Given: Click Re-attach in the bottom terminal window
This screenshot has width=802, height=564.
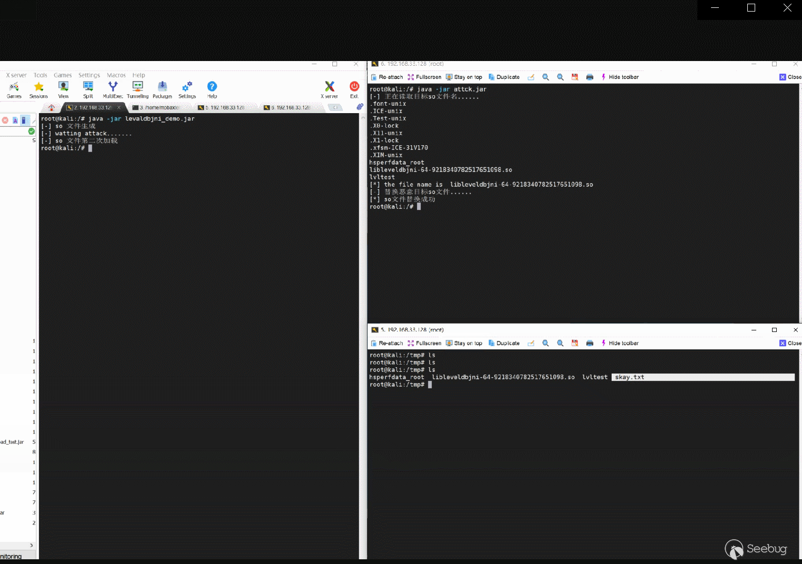Looking at the screenshot, I should [387, 344].
